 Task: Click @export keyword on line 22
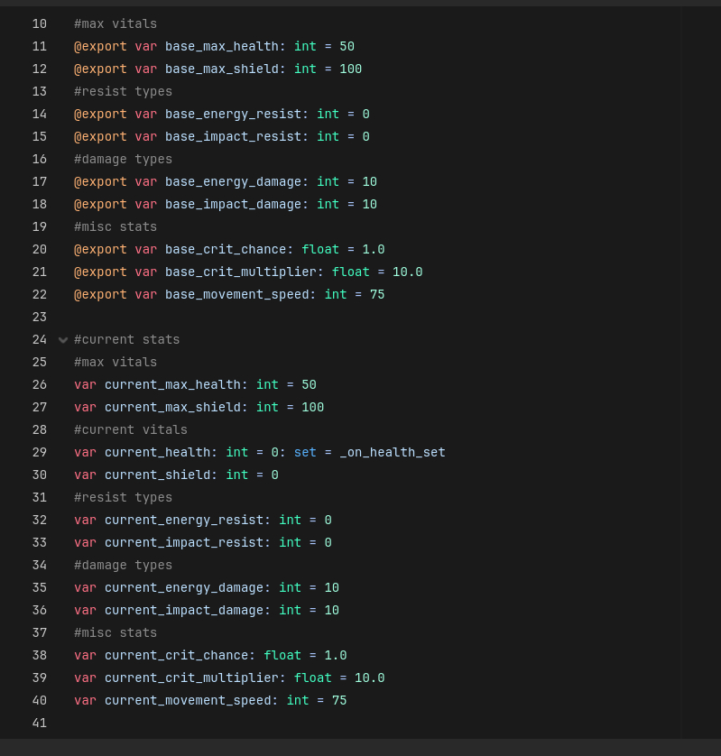pos(100,294)
